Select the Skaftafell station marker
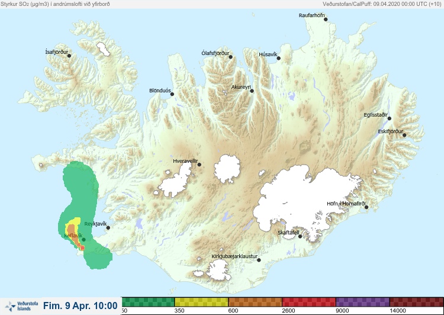Viewport: 444px width, 315px height. (300, 236)
